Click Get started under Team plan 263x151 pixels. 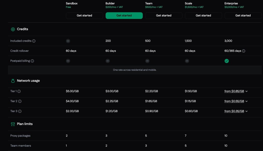pos(164,15)
